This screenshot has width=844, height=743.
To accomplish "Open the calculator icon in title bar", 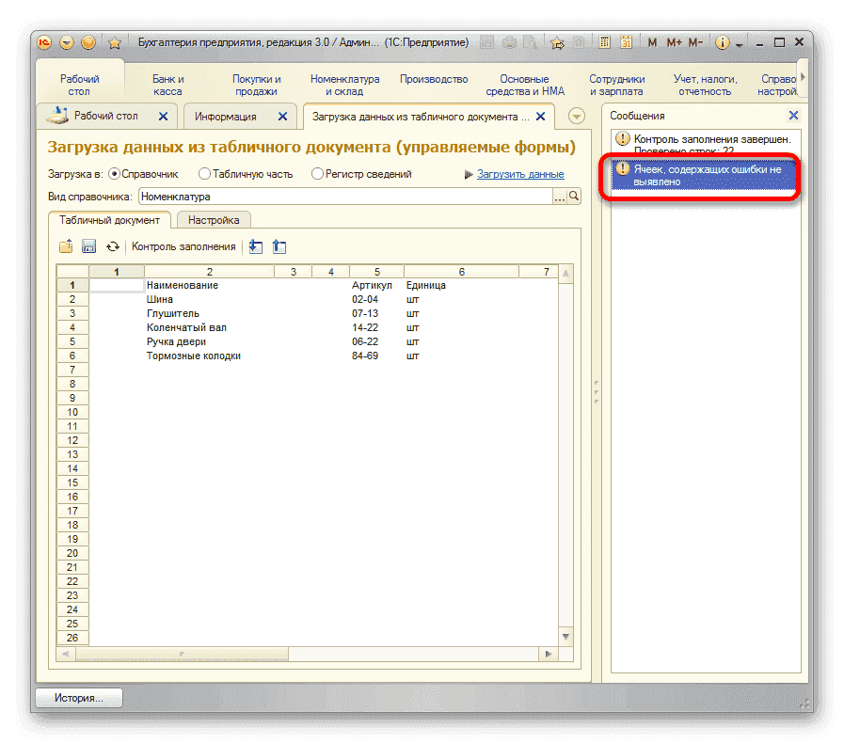I will point(603,43).
